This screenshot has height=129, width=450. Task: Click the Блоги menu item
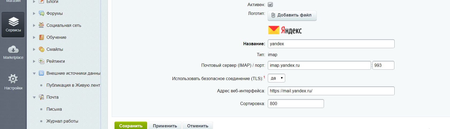[x=52, y=2]
